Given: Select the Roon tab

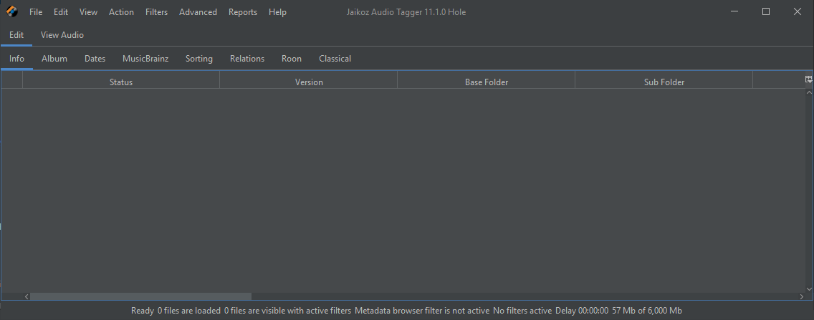Looking at the screenshot, I should click(291, 59).
